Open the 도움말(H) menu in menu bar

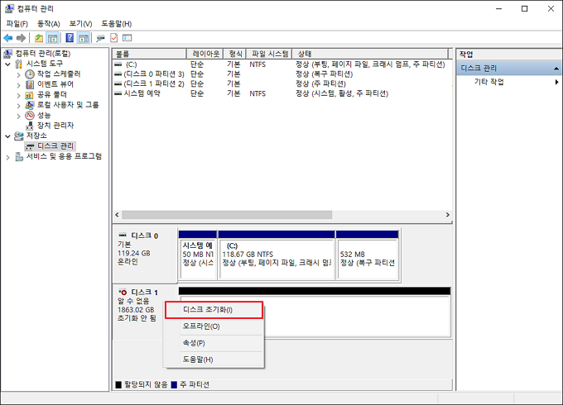(x=117, y=24)
